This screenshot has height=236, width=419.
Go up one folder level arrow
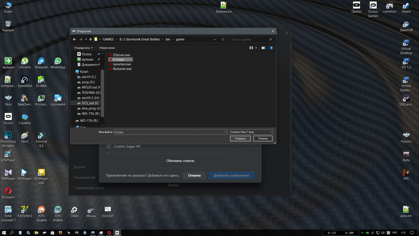[91, 39]
